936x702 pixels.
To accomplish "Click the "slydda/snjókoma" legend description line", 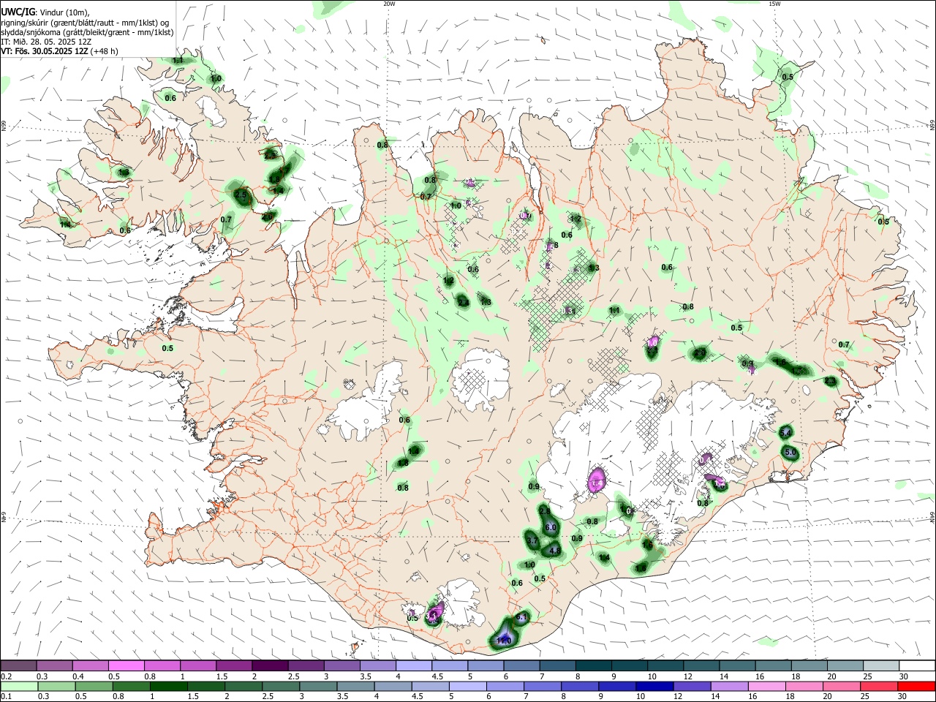I will [87, 32].
